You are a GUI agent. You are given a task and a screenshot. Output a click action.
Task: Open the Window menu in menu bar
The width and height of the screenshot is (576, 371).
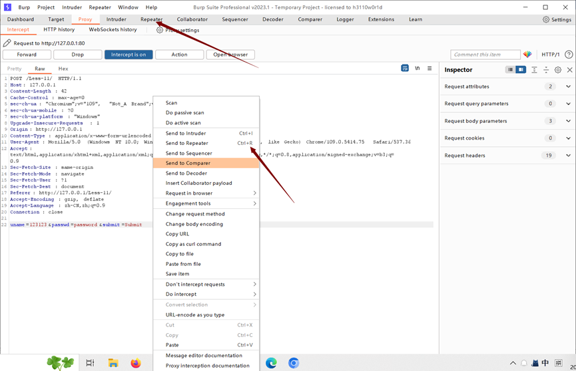pos(128,7)
